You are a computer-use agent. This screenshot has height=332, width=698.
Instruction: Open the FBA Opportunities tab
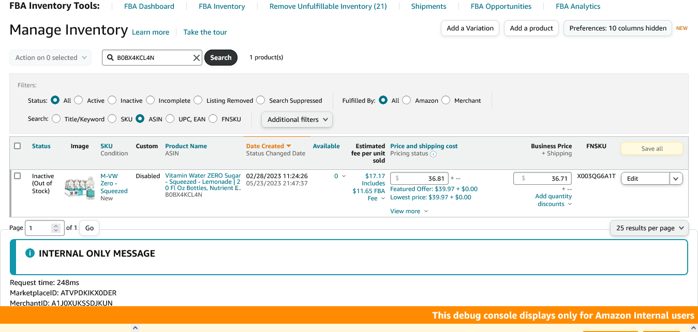coord(501,7)
